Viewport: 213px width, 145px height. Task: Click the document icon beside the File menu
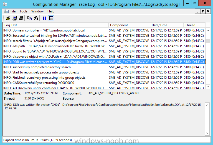6,11
